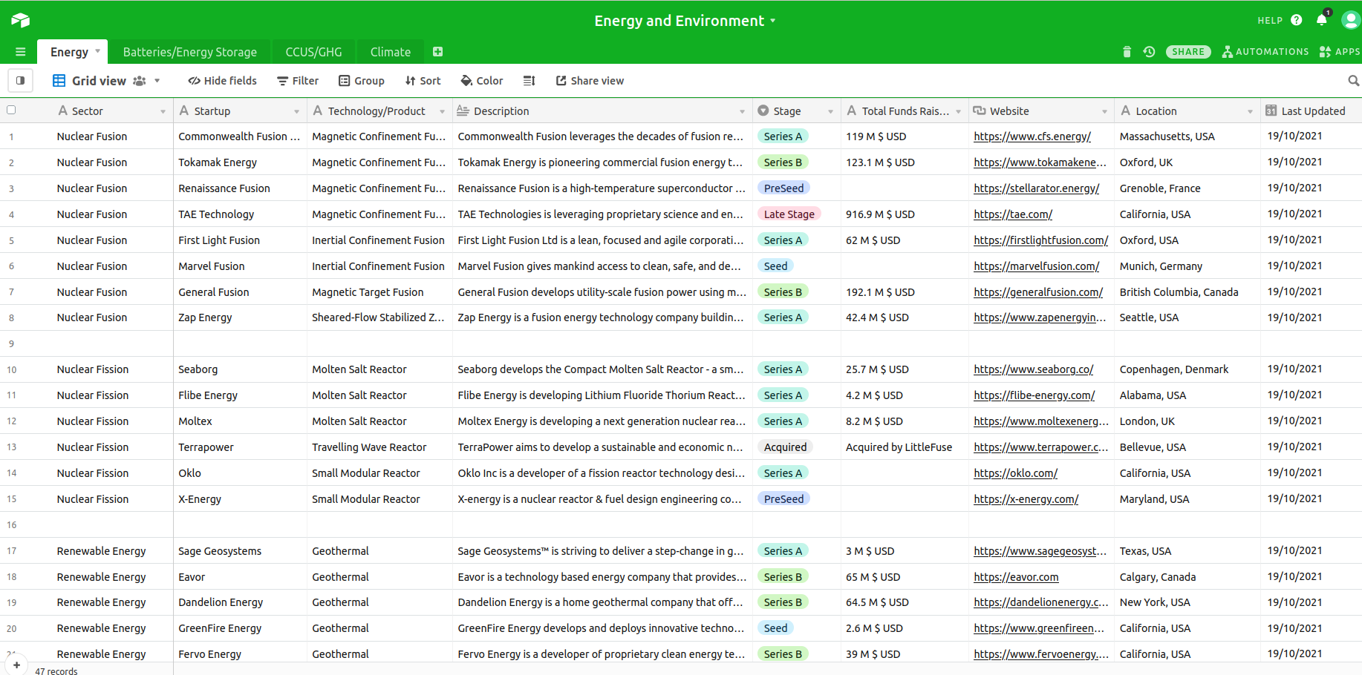The height and width of the screenshot is (675, 1362).
Task: Click the Acquired stage tag for Terrapower
Action: (785, 447)
